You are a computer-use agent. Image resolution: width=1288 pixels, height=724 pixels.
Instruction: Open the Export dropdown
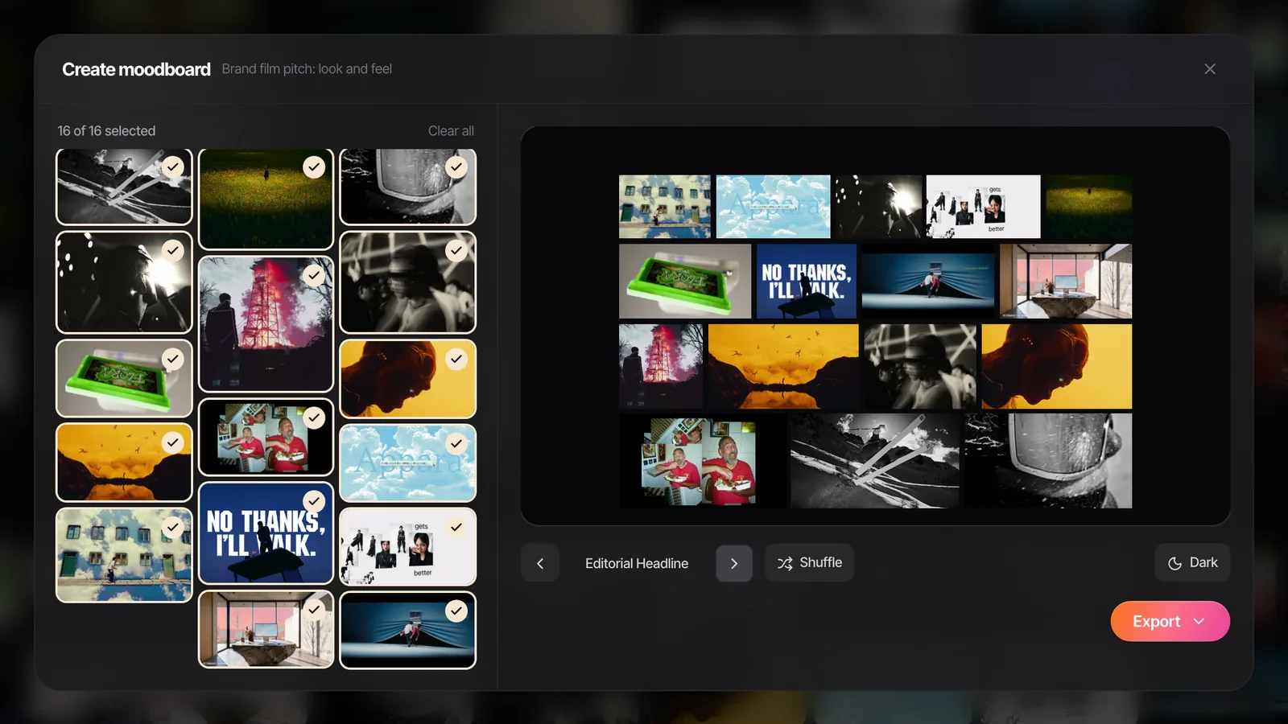(1170, 621)
